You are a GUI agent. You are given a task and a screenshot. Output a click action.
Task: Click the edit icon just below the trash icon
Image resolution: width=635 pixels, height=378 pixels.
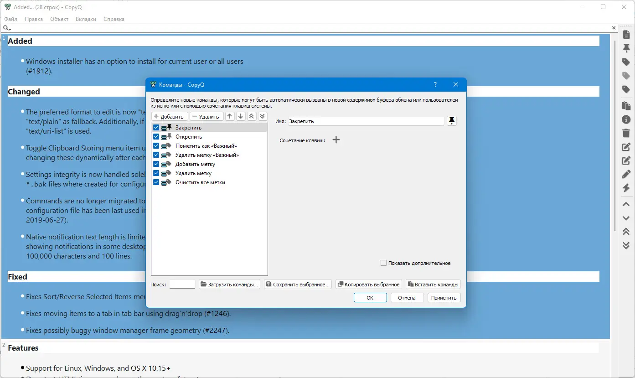pos(626,147)
